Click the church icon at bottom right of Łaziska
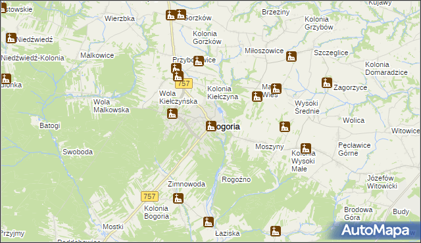Screen dimensions: 421x243 click(276, 231)
